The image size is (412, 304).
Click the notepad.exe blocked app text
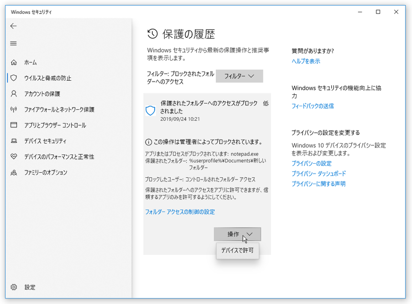[245, 154]
